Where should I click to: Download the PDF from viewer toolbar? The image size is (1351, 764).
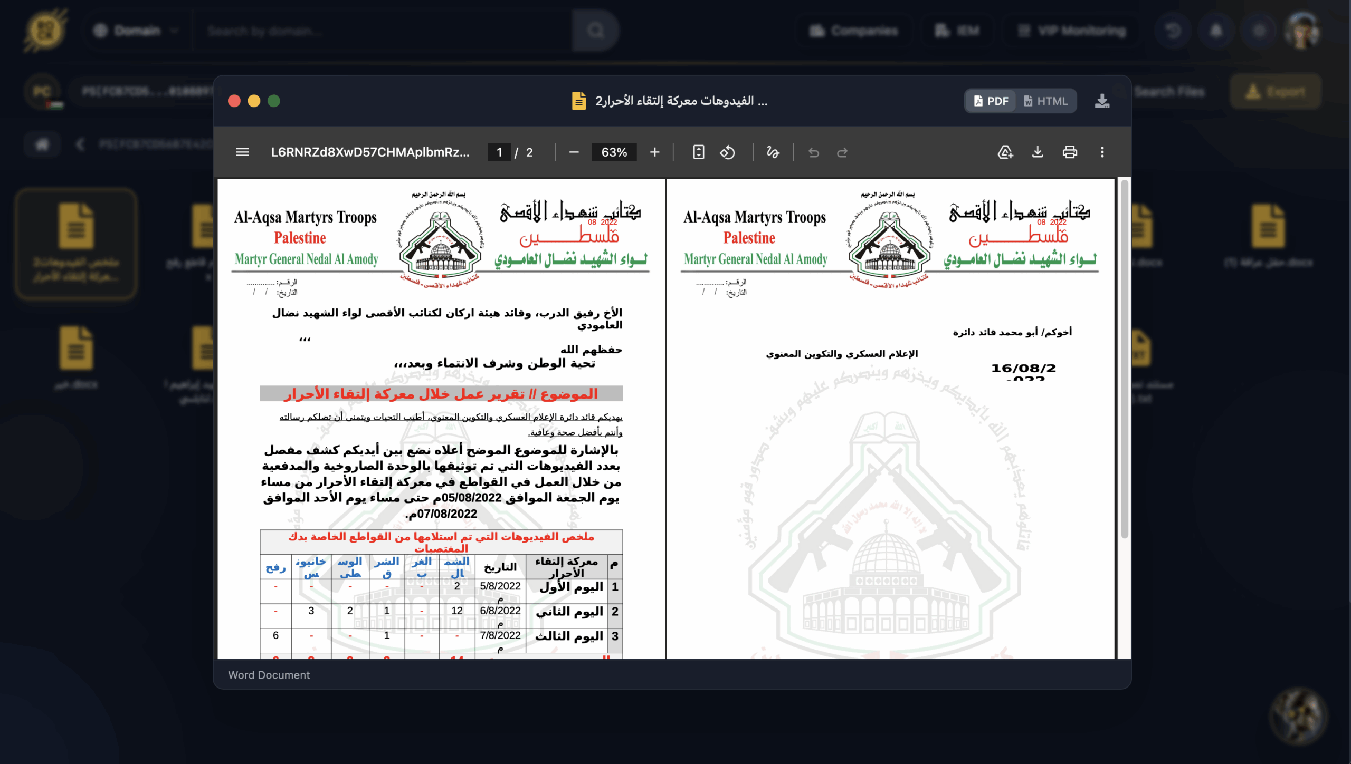(x=1038, y=152)
